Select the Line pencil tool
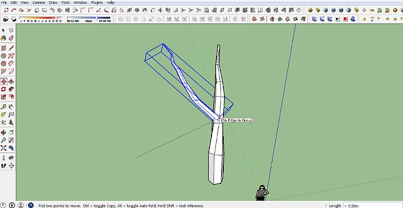Screen dimensions: 403x208 click(x=11, y=48)
